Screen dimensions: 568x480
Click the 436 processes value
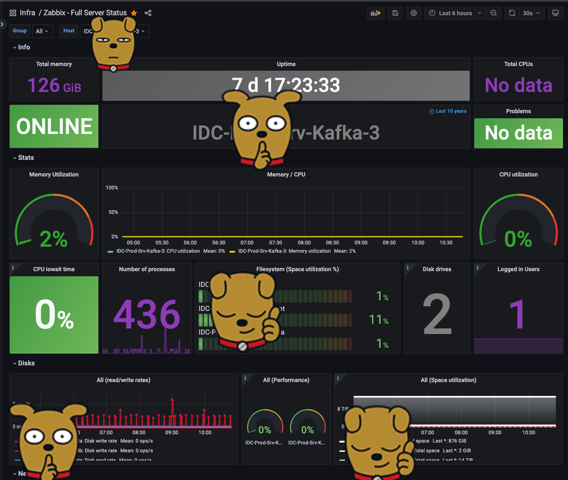(x=147, y=315)
